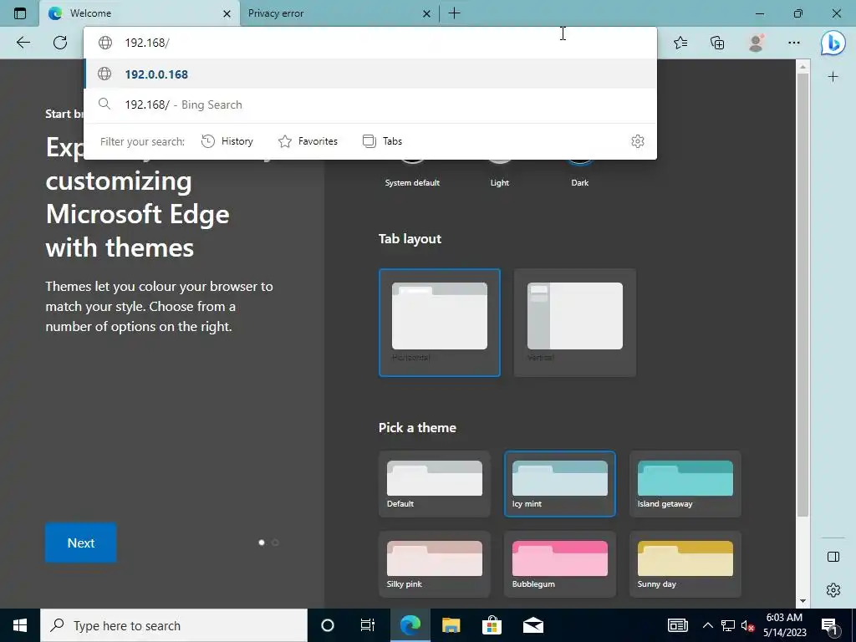Click the taskbar search box

[x=174, y=625]
